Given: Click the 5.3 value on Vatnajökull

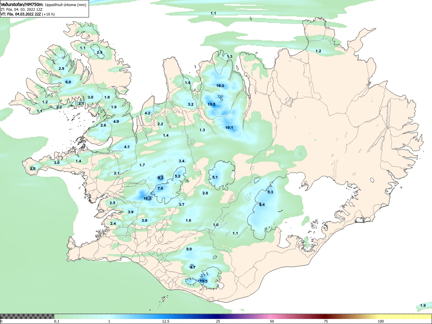Looking at the screenshot, I should click(270, 192).
